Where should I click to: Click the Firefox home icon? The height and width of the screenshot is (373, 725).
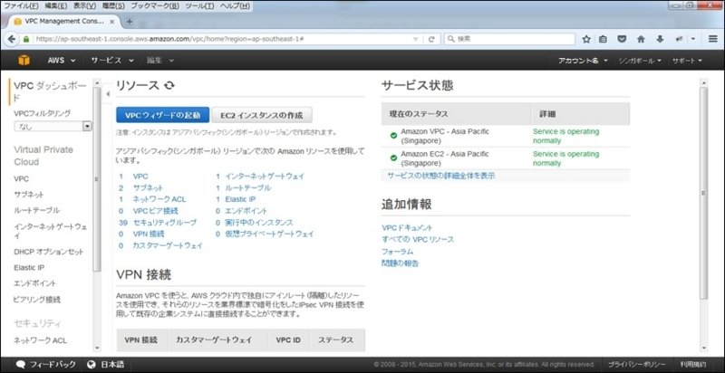point(641,39)
